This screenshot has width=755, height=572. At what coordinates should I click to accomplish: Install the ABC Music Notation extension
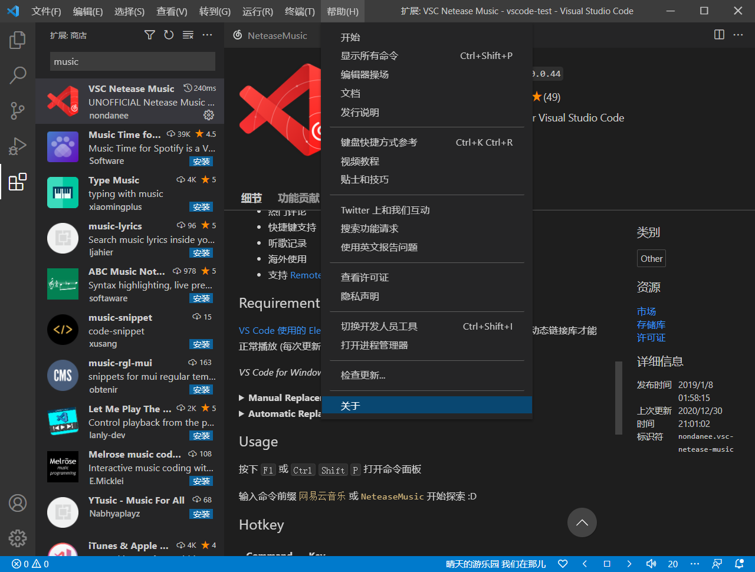[x=201, y=298]
